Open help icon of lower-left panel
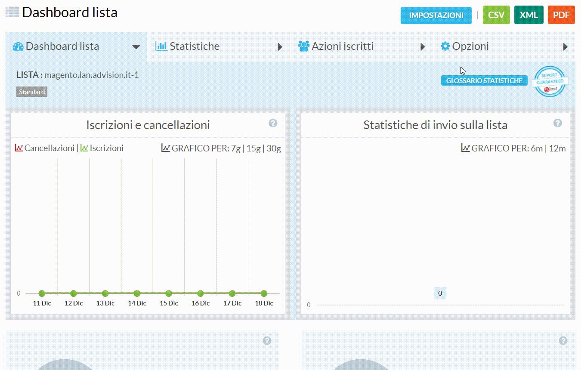 coord(267,341)
